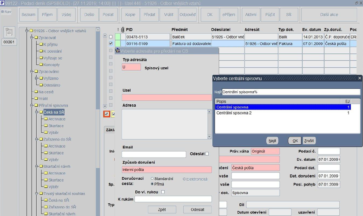
Task: Click the Email input field
Action: pos(154,154)
